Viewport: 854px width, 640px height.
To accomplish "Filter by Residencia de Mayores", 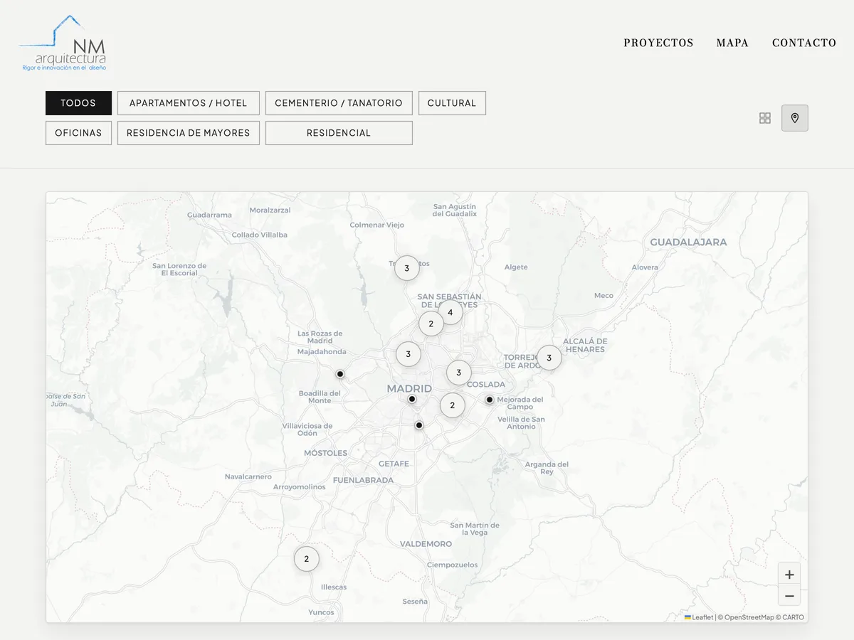I will 189,133.
